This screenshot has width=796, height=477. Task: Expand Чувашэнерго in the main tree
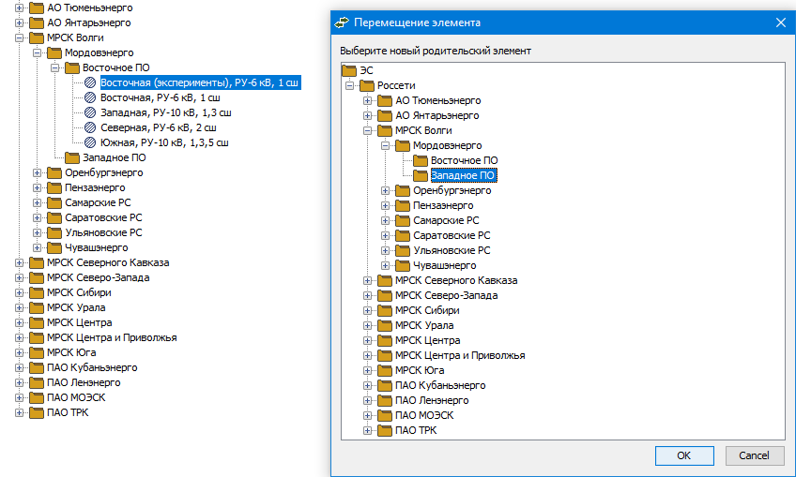pyautogui.click(x=37, y=248)
